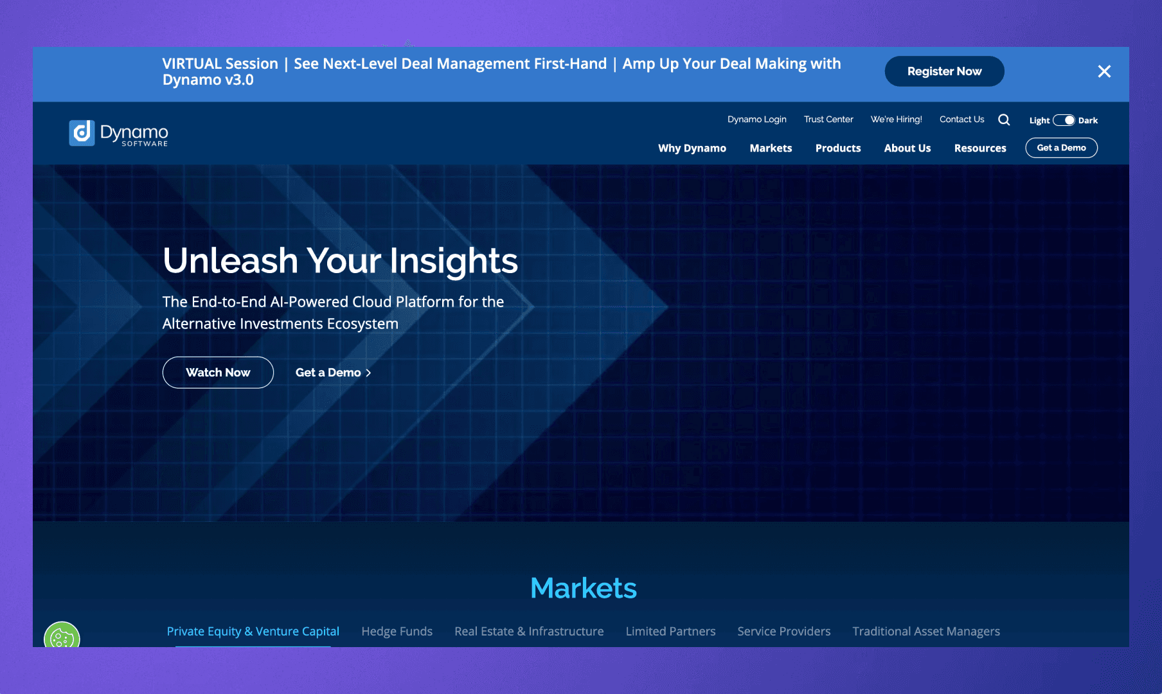Click the Unleash Your Insights heading
Viewport: 1162px width, 694px height.
(x=340, y=261)
